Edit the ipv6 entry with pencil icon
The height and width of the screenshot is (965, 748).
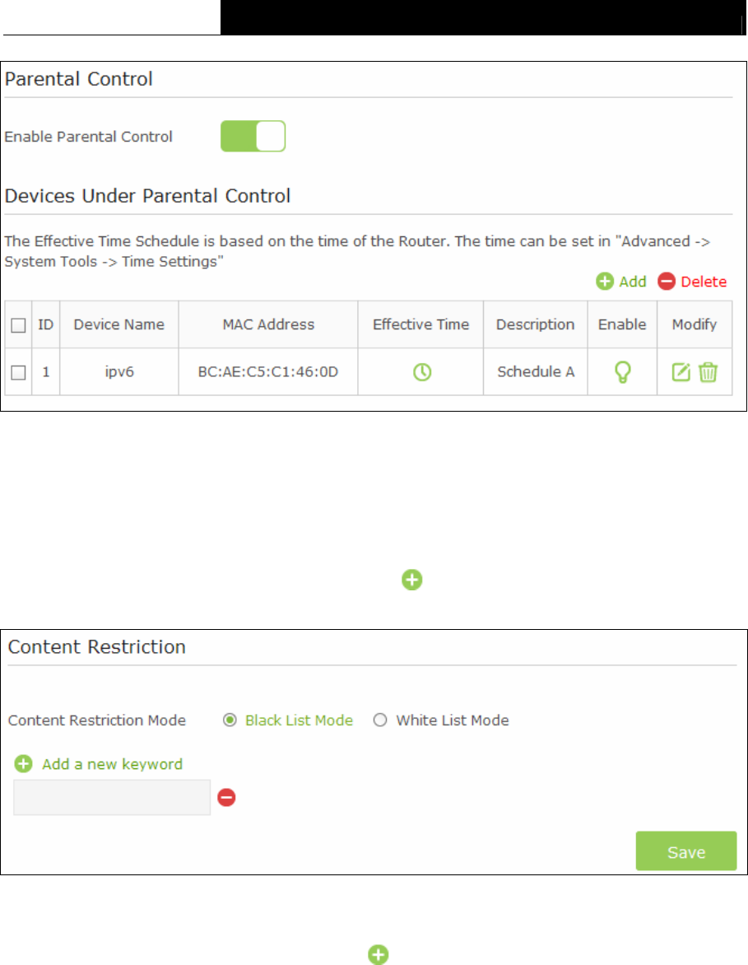coord(681,371)
